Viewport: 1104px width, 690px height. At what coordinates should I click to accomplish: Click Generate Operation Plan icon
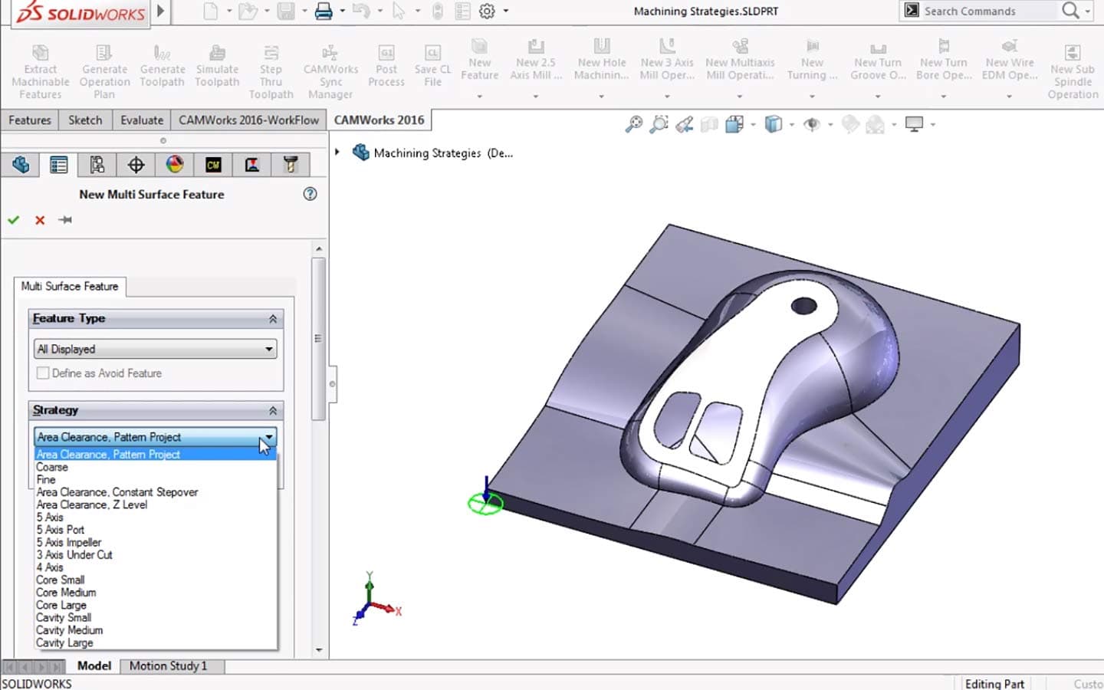click(x=103, y=53)
